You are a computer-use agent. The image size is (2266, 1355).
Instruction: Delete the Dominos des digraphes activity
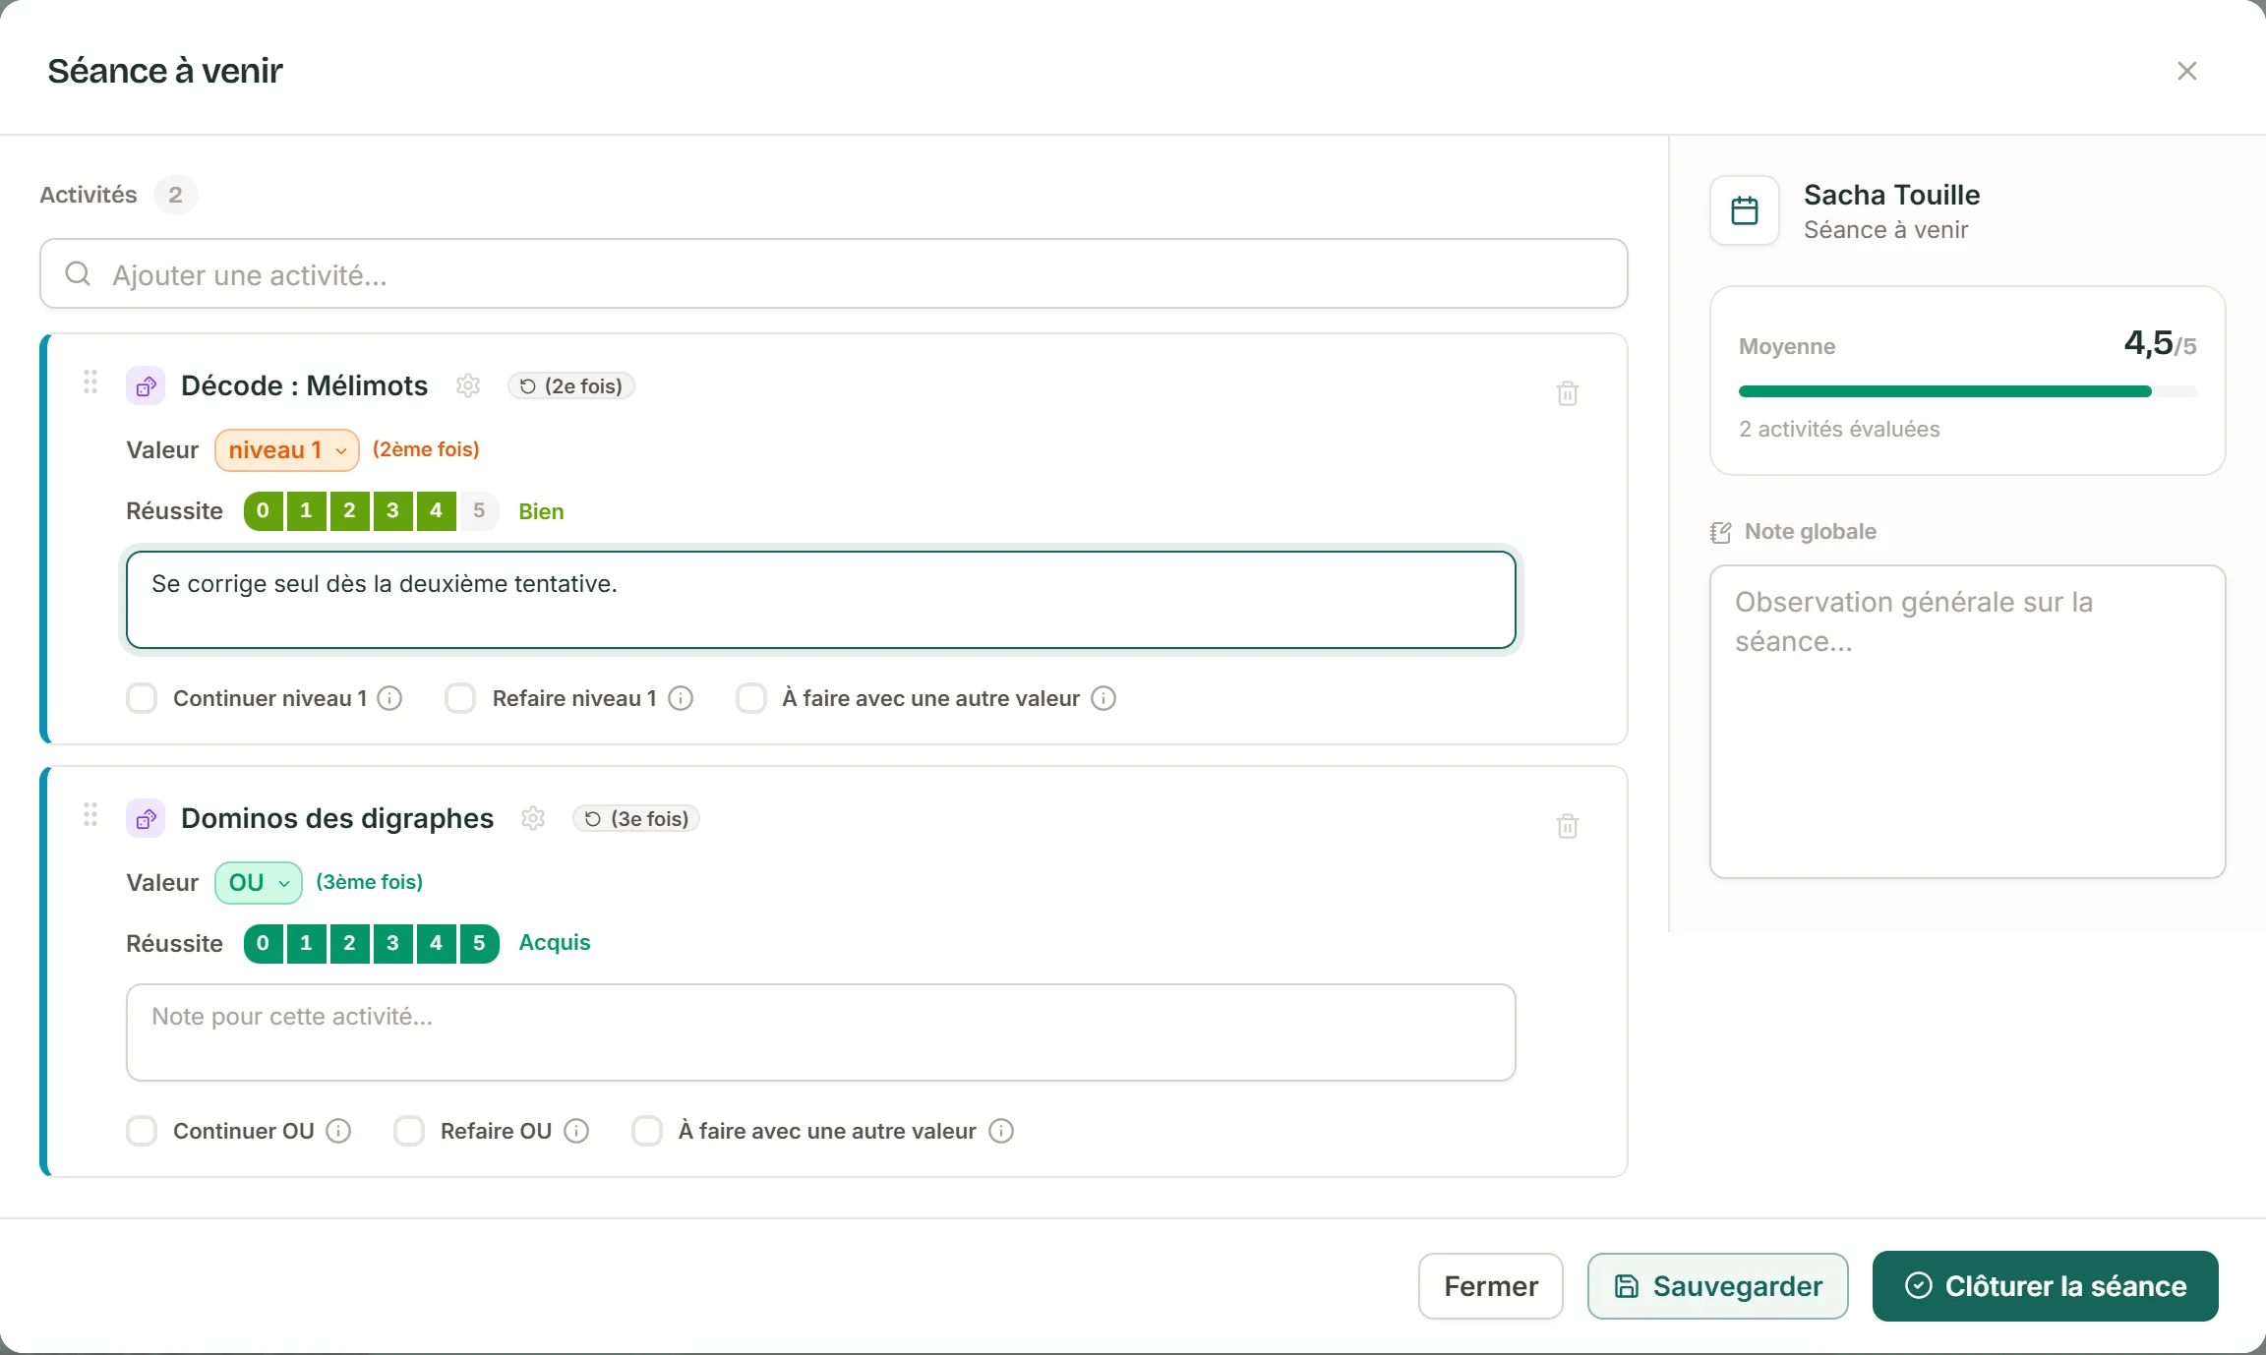(1568, 826)
